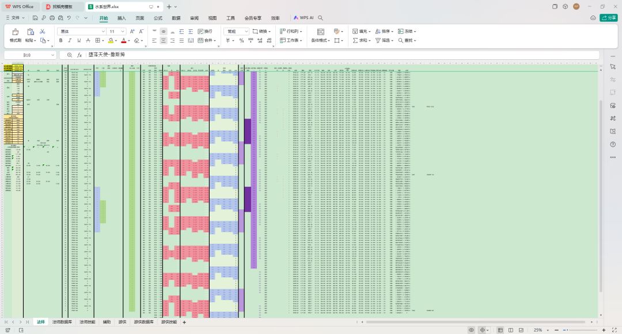Click the 筛选 Filter button
This screenshot has height=334, width=622.
384,40
